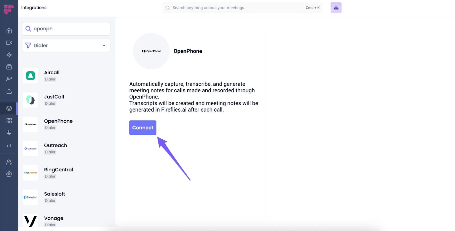Choose the Salesloft dialer entry

click(x=66, y=197)
